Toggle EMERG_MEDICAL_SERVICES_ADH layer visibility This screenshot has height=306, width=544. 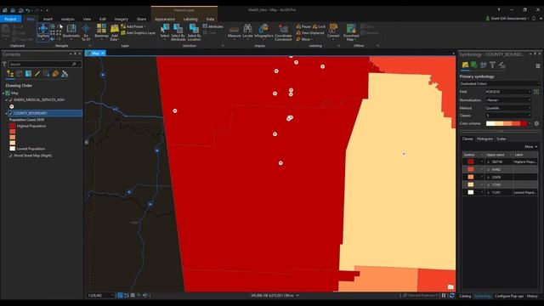click(10, 100)
